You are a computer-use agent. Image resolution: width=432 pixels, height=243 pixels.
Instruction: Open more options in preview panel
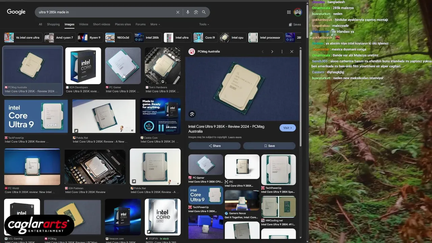282,52
